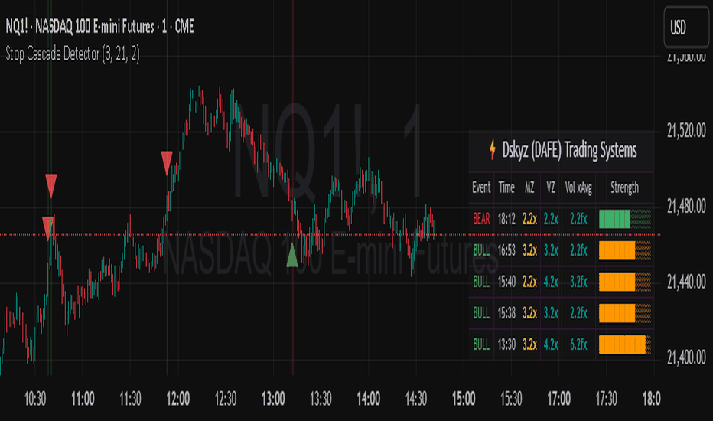Click the 4.2x VZ value in the 13:30 row
This screenshot has height=421, width=713.
click(551, 344)
